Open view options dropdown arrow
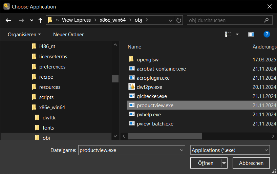The width and height of the screenshot is (277, 174). point(237,34)
